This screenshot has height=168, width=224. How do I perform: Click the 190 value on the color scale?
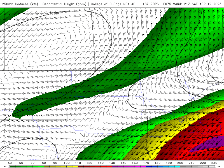169,163
